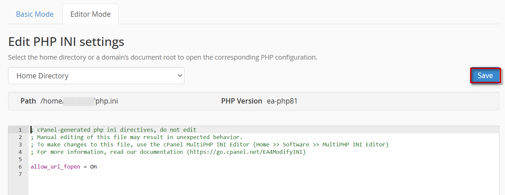The height and width of the screenshot is (195, 505).
Task: Click line number 7 in the gutter
Action: click(x=20, y=174)
